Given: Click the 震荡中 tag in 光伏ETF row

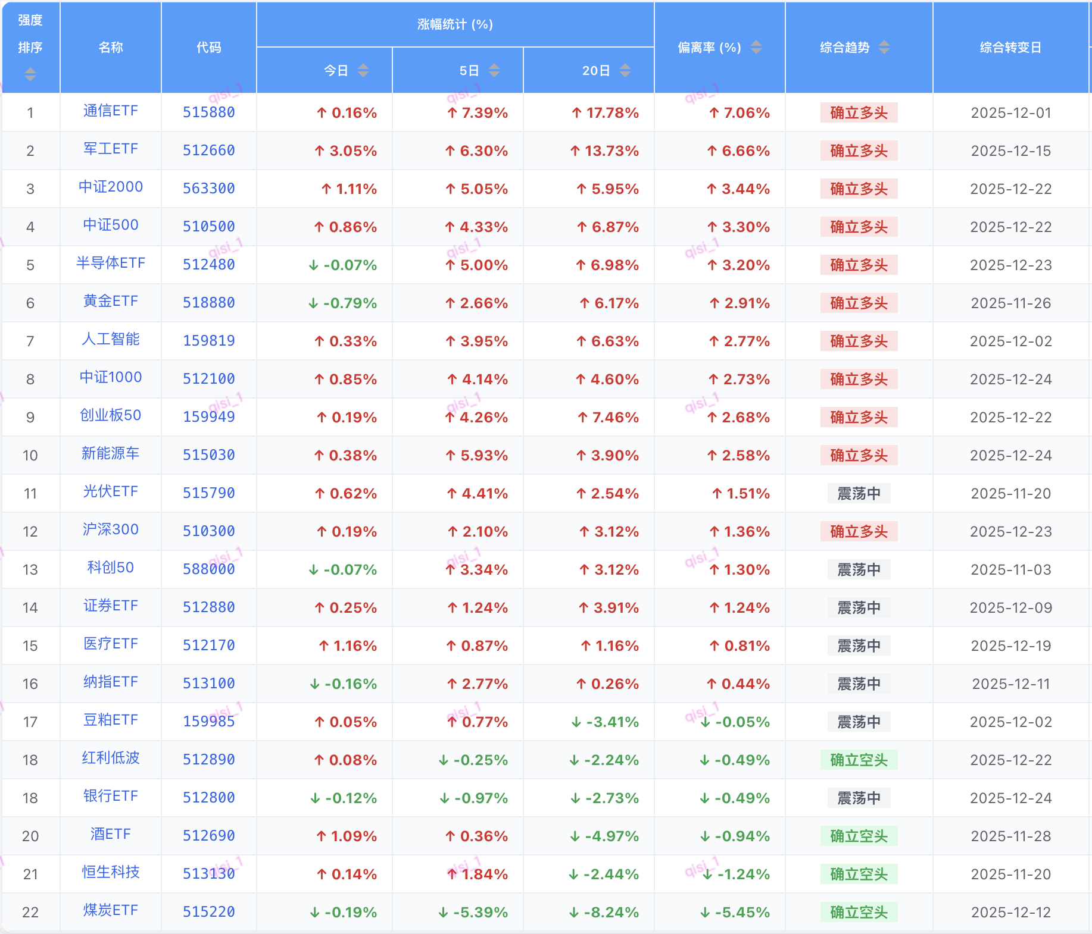Looking at the screenshot, I should pos(859,493).
